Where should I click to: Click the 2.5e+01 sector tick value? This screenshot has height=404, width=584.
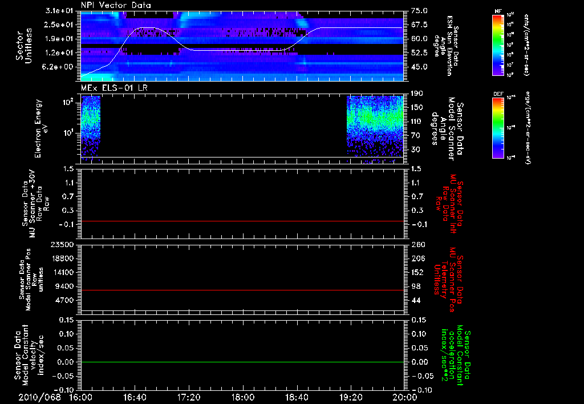[59, 25]
